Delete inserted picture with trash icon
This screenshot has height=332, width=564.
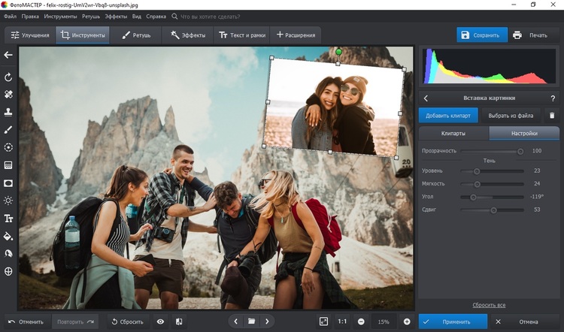(551, 116)
